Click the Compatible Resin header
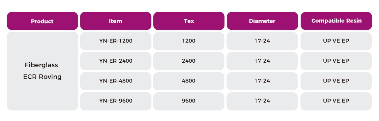This screenshot has height=121, width=379. pos(336,21)
